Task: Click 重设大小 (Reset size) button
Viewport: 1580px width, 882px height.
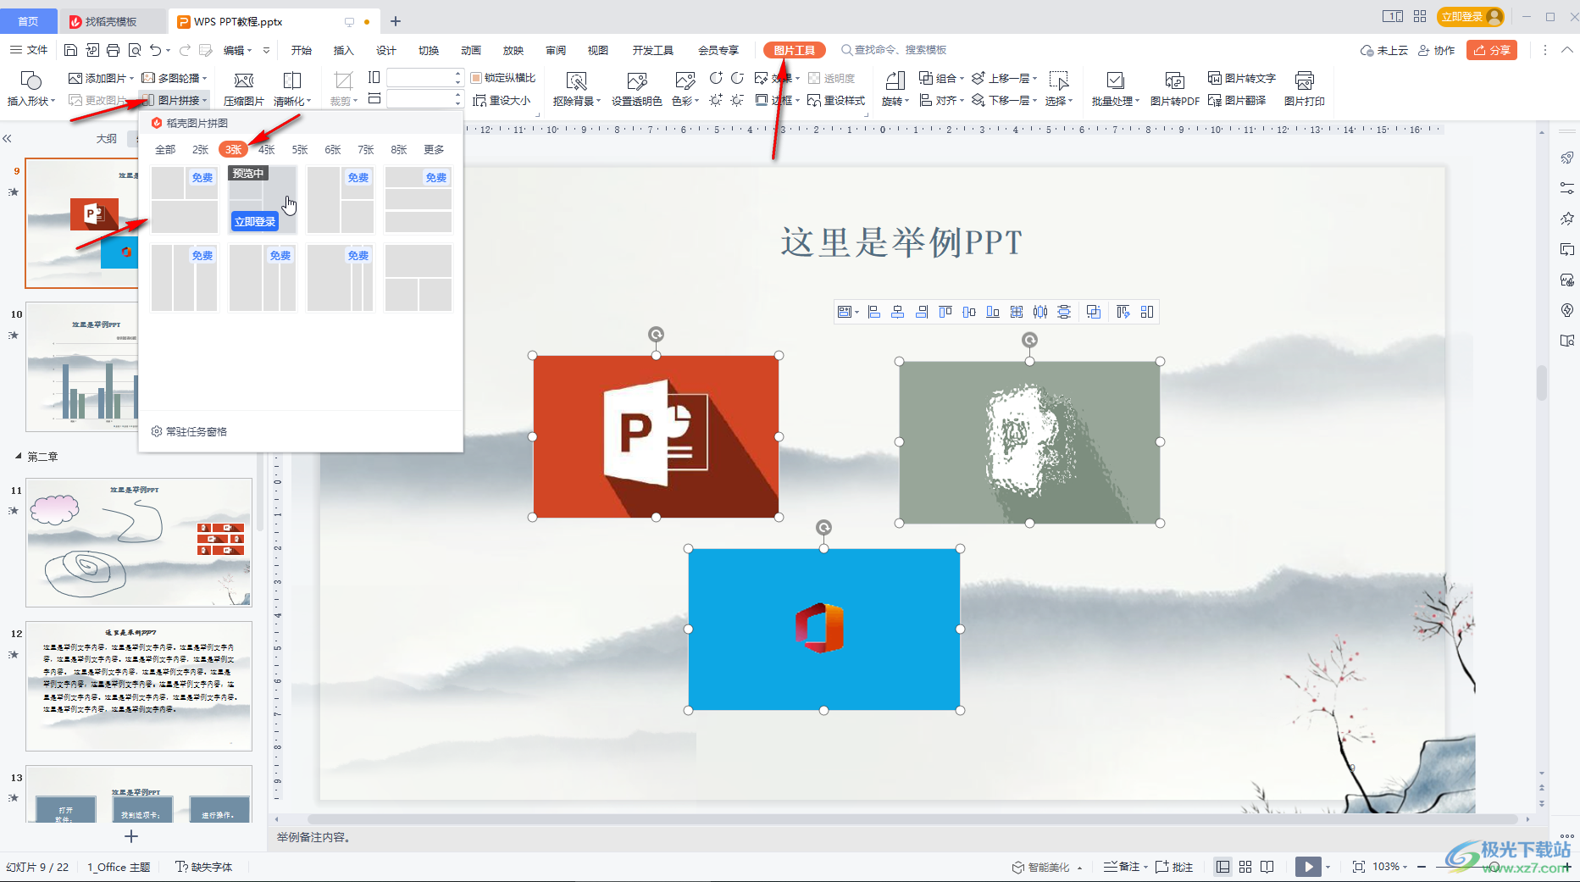Action: [502, 100]
